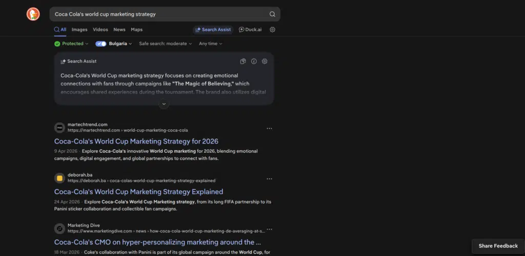Open Search Assist info icon

254,61
